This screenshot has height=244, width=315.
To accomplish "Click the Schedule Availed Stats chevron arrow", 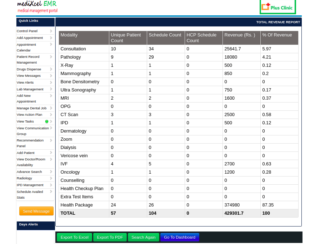I will [51, 192].
